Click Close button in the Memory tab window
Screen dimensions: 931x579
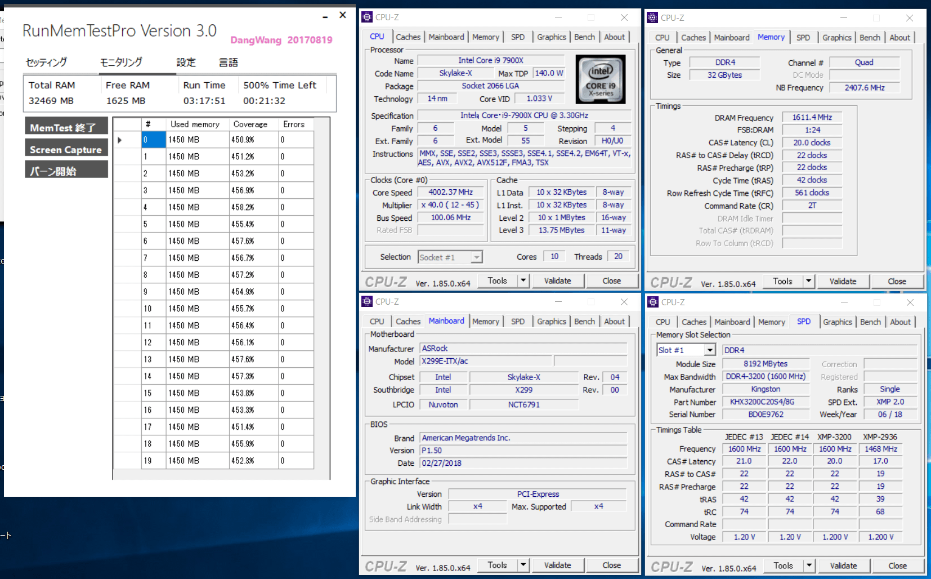point(897,281)
